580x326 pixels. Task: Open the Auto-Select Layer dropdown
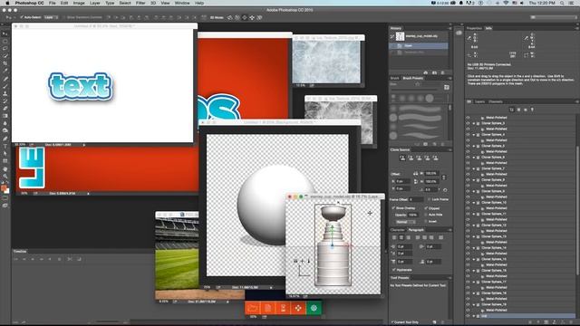[51, 17]
